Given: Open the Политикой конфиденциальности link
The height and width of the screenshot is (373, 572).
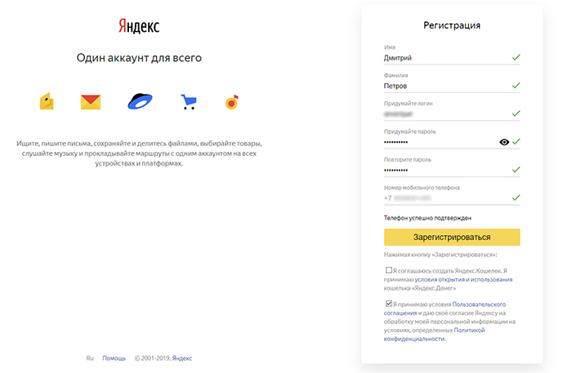Looking at the screenshot, I should coord(434,335).
